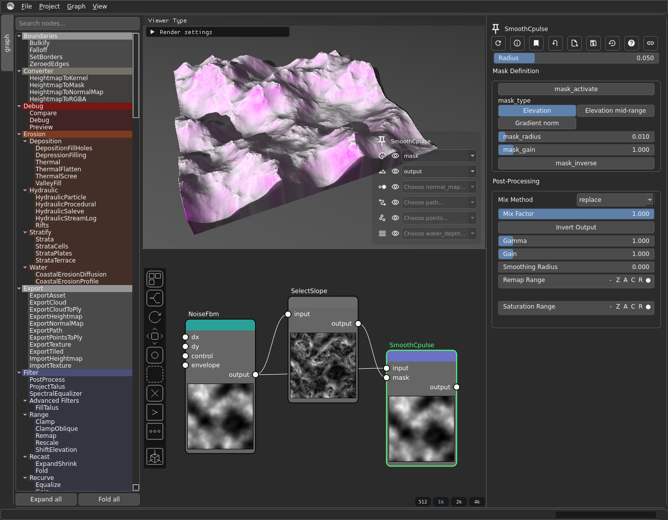Click the greater-than arrow icon in the graph toolbar
This screenshot has height=520, width=668.
155,412
